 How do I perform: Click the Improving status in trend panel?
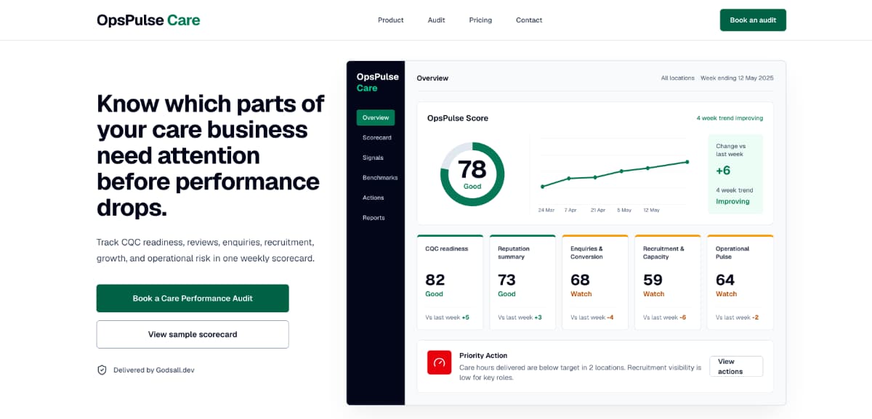[x=732, y=201]
